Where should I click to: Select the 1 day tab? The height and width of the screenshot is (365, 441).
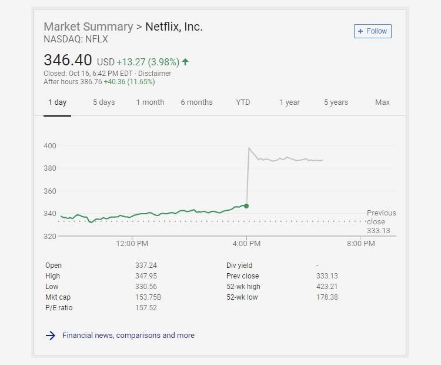pyautogui.click(x=57, y=102)
